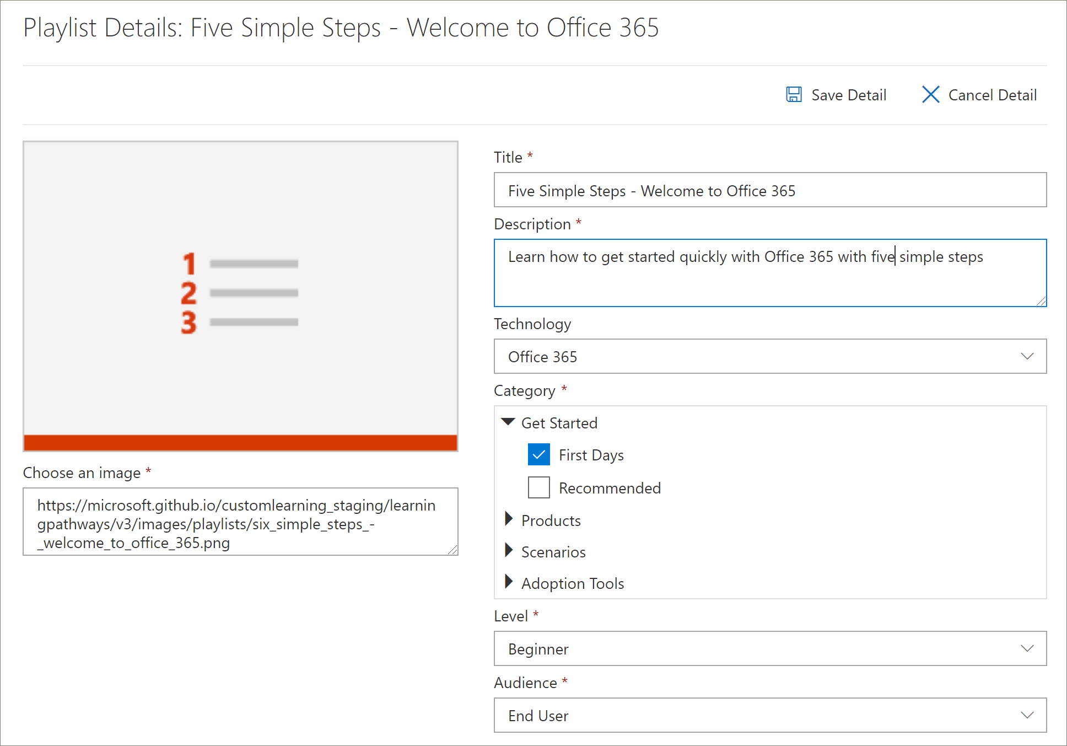Expand the Adoption Tools category

509,582
